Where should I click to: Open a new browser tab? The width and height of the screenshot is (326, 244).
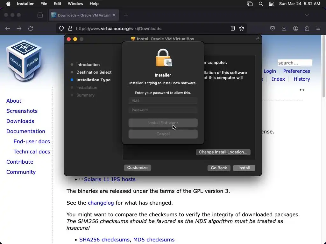tap(126, 15)
